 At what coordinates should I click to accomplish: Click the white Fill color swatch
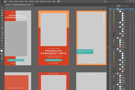pyautogui.click(x=1, y=51)
